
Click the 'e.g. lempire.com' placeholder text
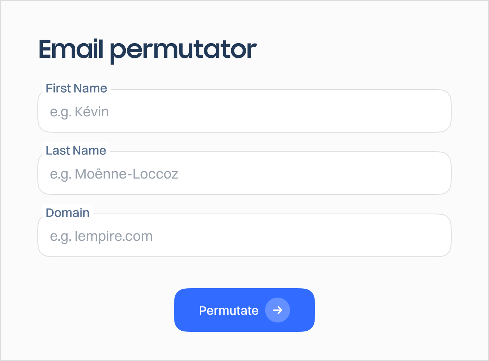101,237
